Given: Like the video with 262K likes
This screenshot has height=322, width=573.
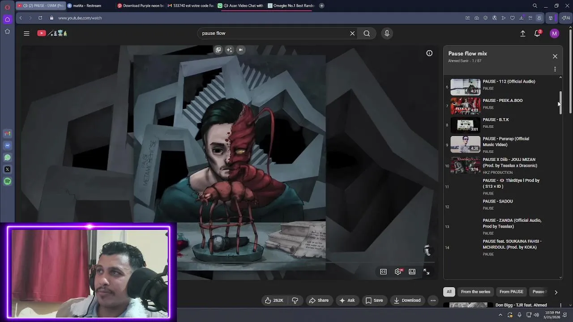Looking at the screenshot, I should click(274, 301).
